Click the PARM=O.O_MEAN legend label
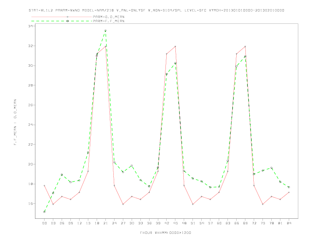This screenshot has width=315, height=243. [x=109, y=17]
